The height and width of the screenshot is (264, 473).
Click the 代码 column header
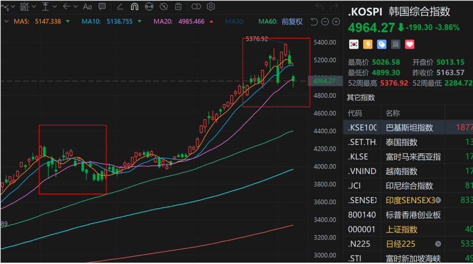[355, 113]
